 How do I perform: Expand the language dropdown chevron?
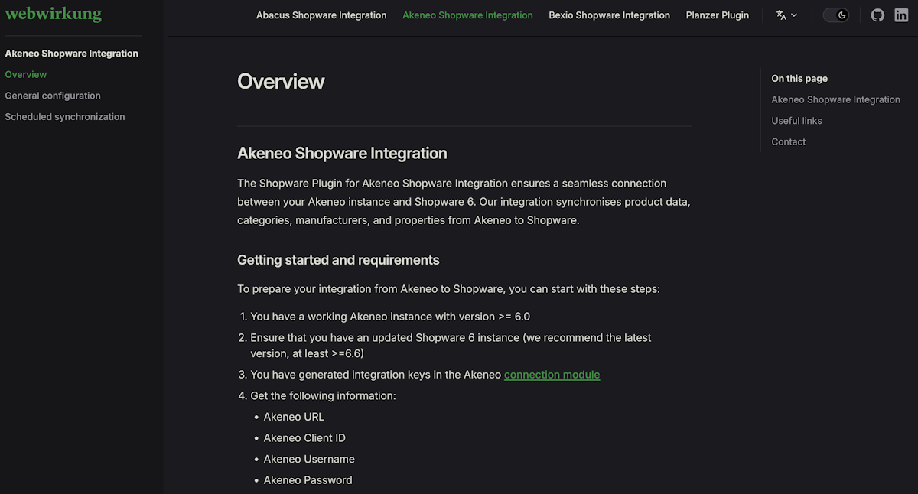point(794,15)
